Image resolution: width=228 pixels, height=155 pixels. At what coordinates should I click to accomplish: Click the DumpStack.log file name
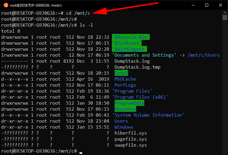point(132,61)
